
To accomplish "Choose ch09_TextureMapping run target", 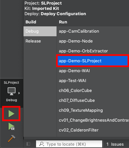I will click(93, 110).
